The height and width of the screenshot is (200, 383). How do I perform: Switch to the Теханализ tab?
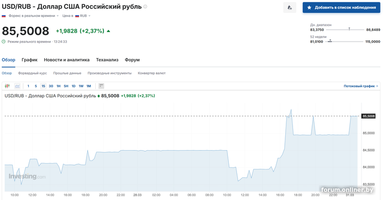107,60
